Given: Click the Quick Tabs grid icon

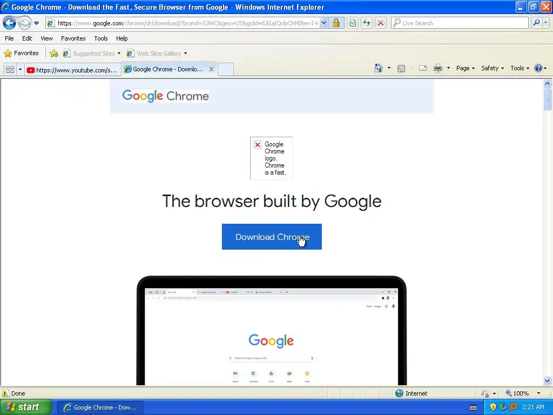Looking at the screenshot, I should 10,70.
